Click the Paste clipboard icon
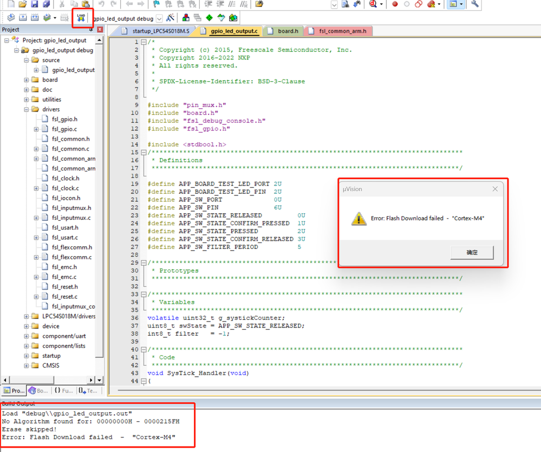The image size is (541, 452). pyautogui.click(x=86, y=4)
